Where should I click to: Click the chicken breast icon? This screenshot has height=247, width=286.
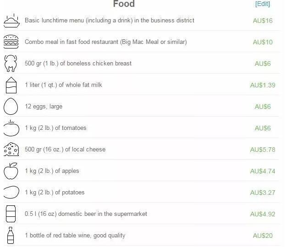point(11,64)
